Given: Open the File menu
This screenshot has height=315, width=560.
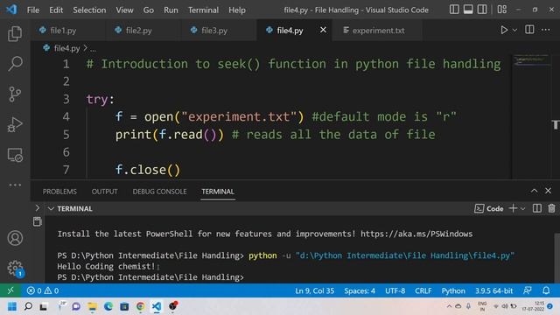Looking at the screenshot, I should pos(33,10).
